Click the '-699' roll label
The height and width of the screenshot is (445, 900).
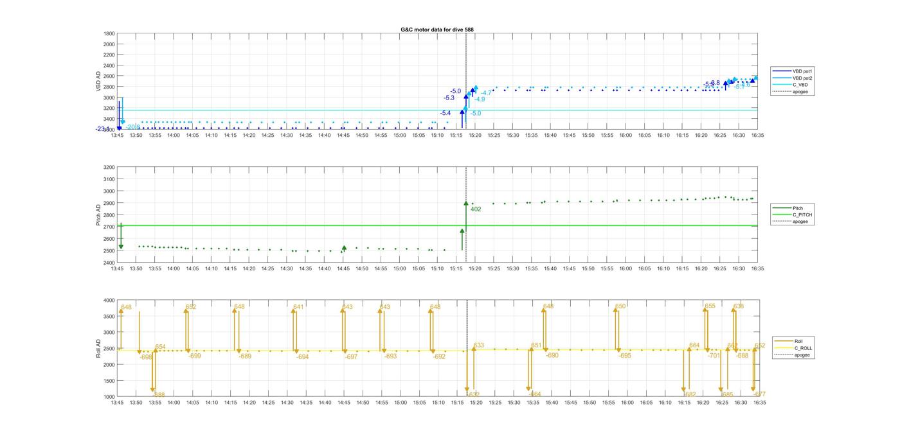coord(194,356)
